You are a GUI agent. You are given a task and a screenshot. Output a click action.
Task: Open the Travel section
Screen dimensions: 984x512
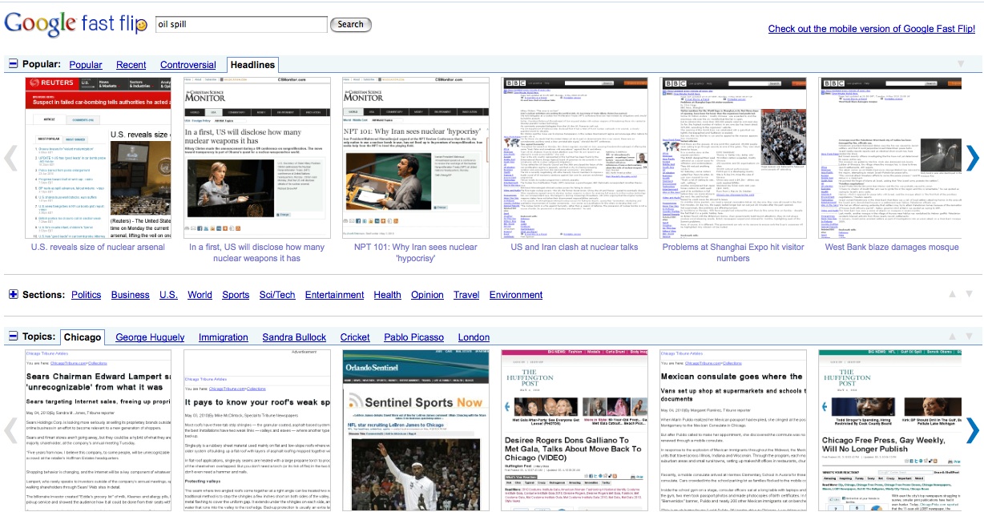point(466,295)
